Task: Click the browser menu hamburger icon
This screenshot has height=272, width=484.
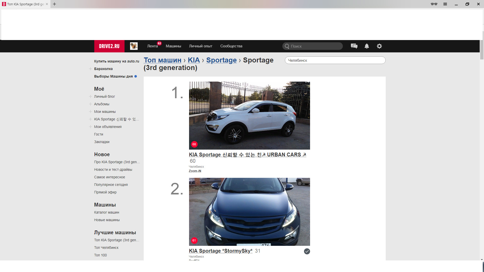Action: (445, 4)
